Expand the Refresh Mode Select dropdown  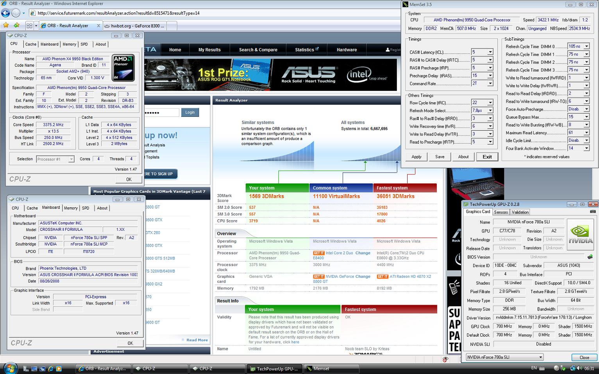point(490,110)
